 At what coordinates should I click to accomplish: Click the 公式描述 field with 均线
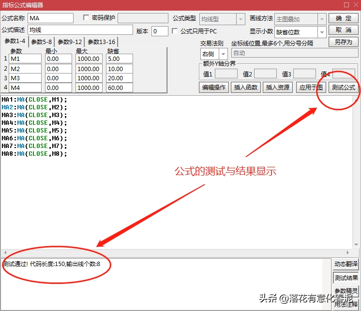[80, 30]
